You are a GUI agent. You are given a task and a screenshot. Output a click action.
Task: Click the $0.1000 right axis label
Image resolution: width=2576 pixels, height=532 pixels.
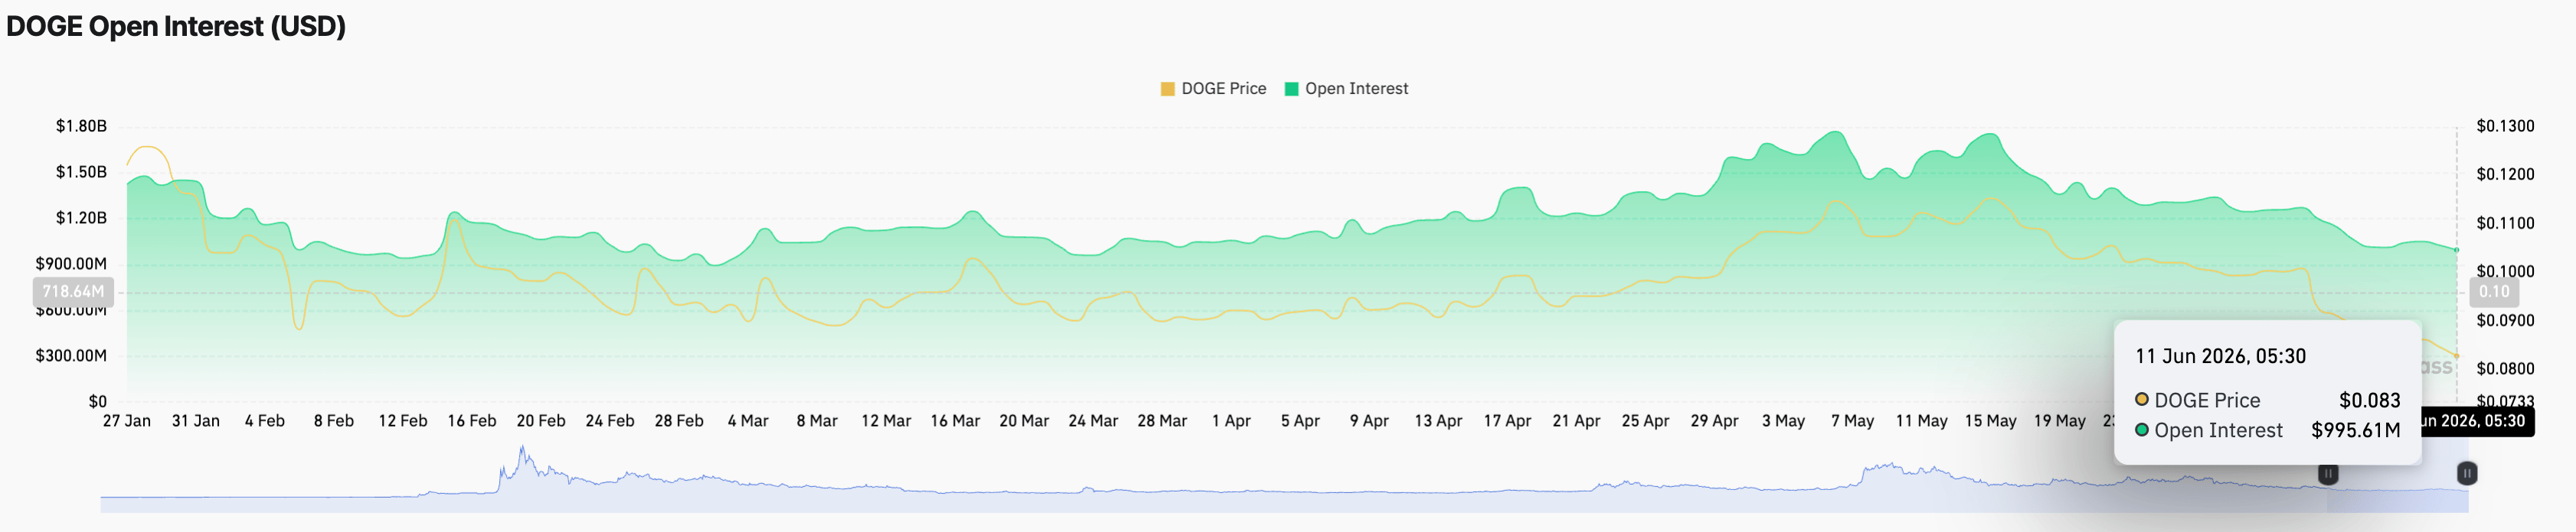pyautogui.click(x=2505, y=271)
